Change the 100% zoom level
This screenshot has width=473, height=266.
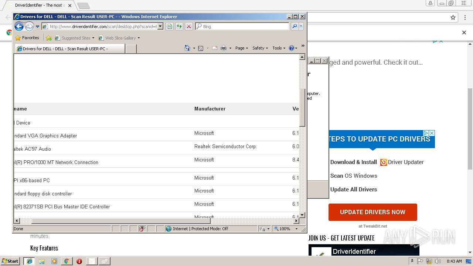[x=286, y=229]
